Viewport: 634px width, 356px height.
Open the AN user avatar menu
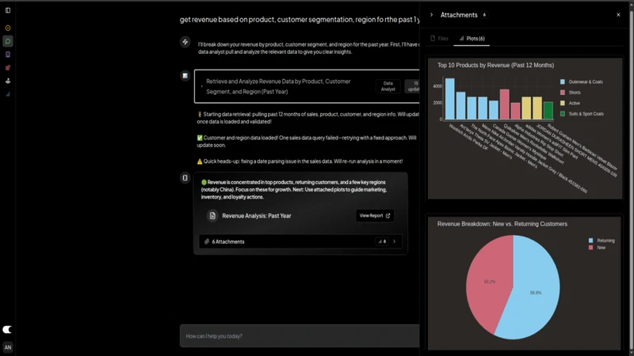coord(8,347)
